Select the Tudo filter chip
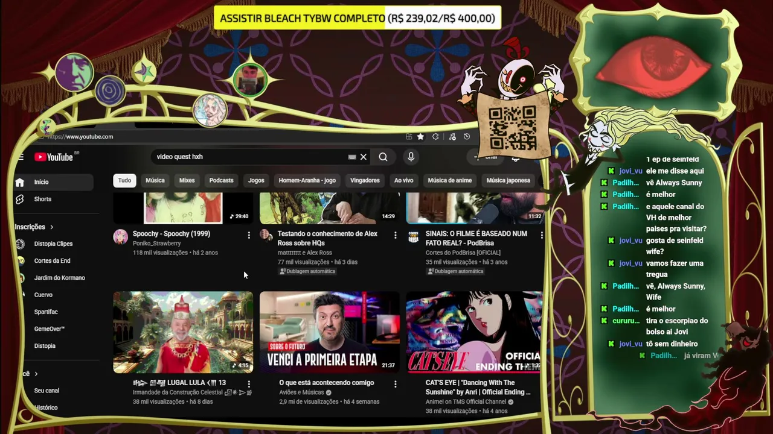Screen dimensions: 773x434 tap(124, 180)
